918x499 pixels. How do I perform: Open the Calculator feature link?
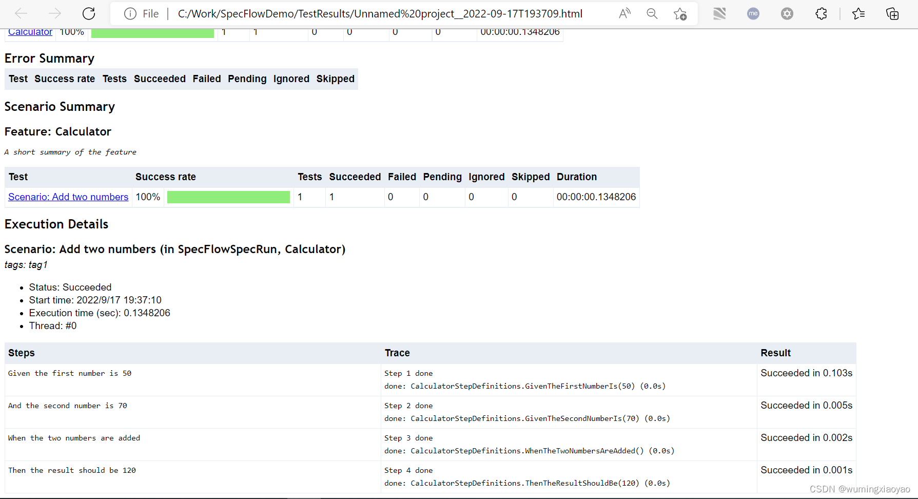29,32
